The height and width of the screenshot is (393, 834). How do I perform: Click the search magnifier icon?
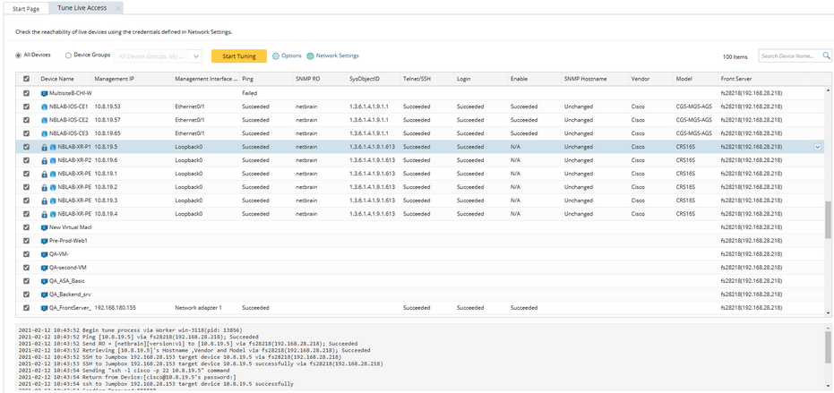pyautogui.click(x=826, y=56)
